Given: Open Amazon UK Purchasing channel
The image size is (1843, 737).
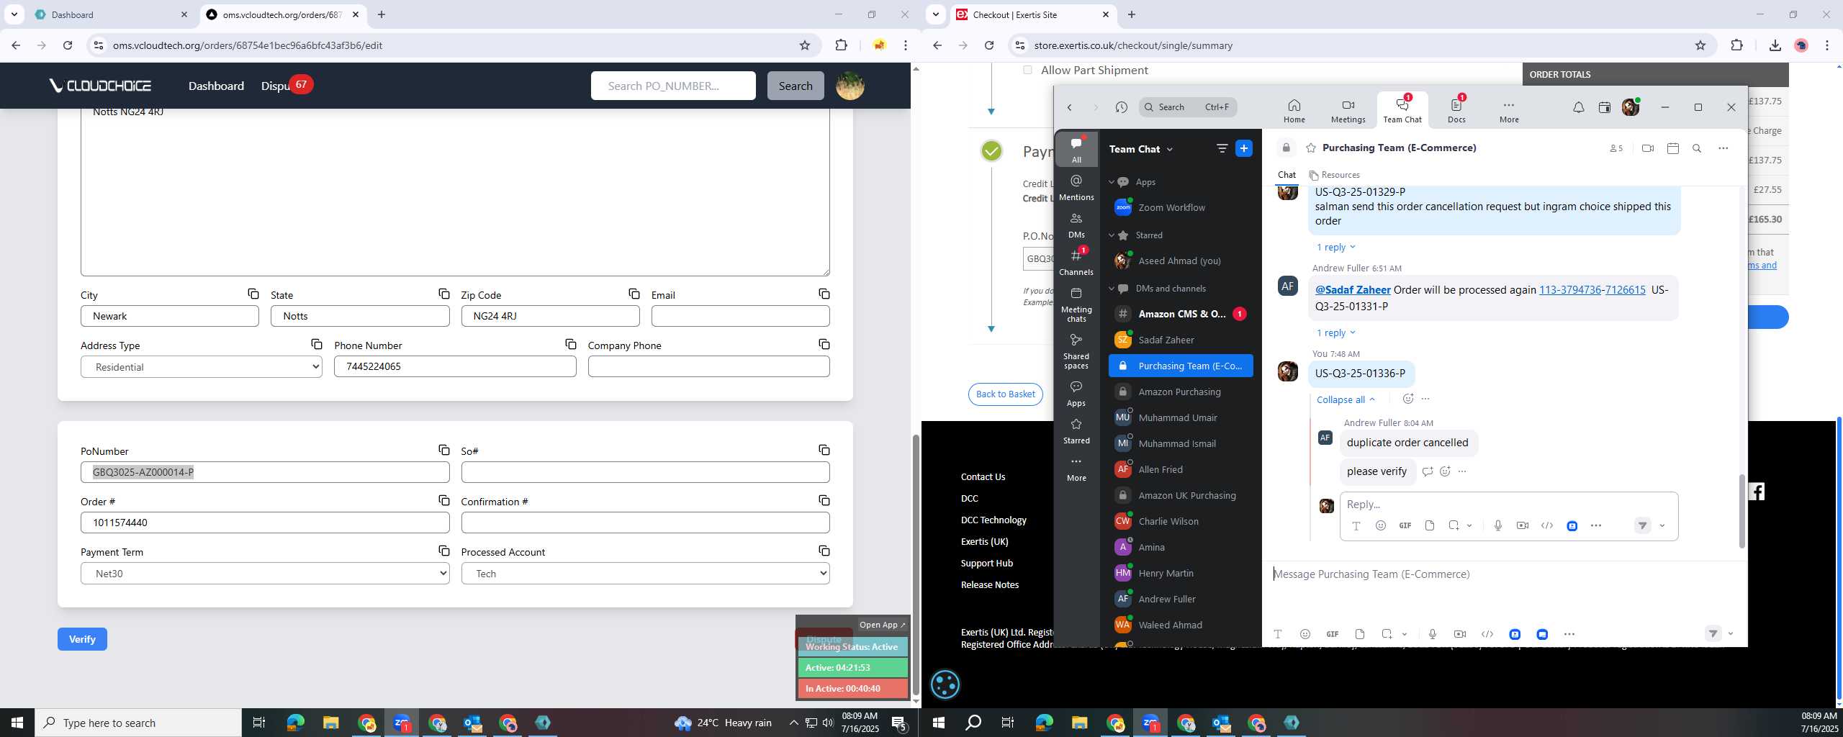Looking at the screenshot, I should (x=1181, y=495).
